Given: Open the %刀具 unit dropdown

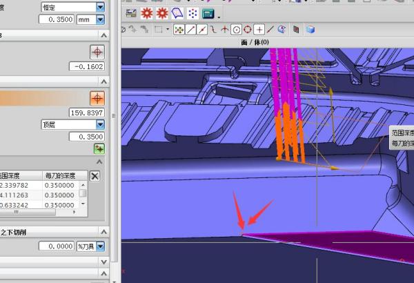Looking at the screenshot, I should [x=101, y=246].
